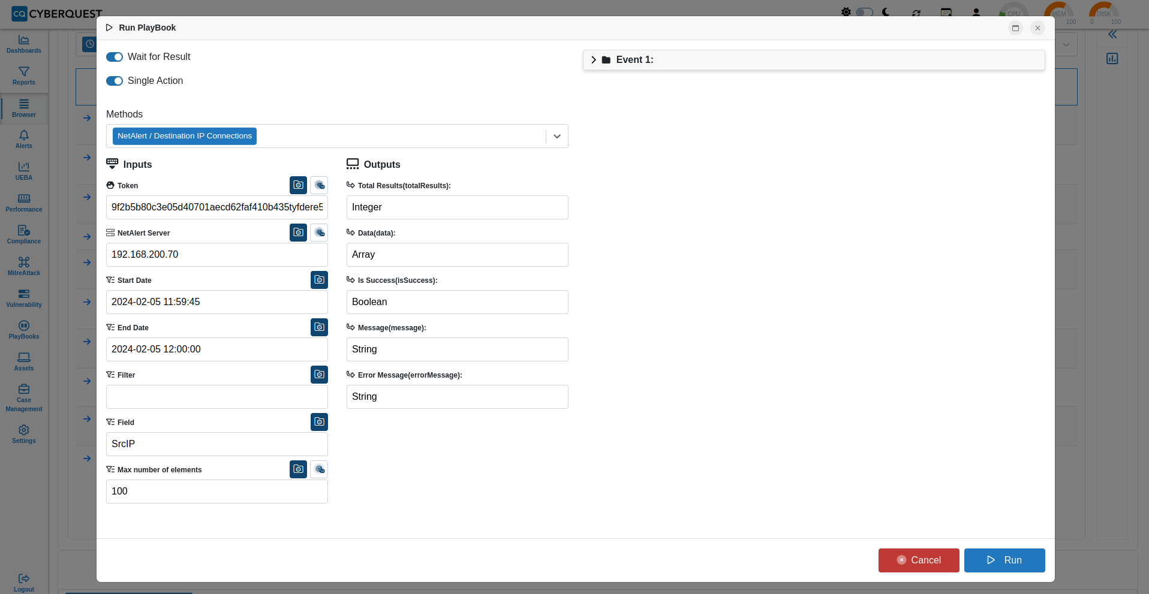This screenshot has height=594, width=1149.
Task: Close the Run PlayBook dialog
Action: click(1037, 28)
